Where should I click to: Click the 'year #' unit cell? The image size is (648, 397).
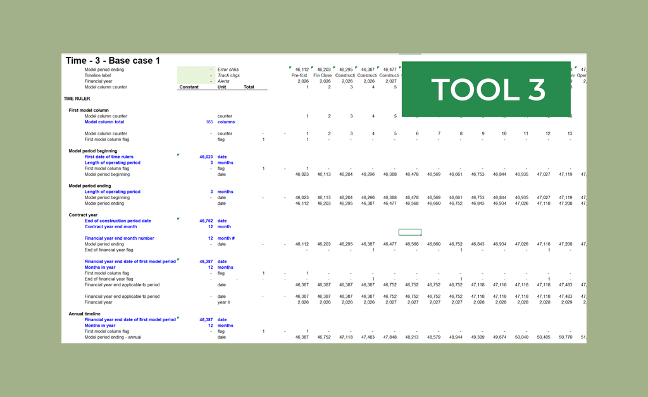(223, 302)
